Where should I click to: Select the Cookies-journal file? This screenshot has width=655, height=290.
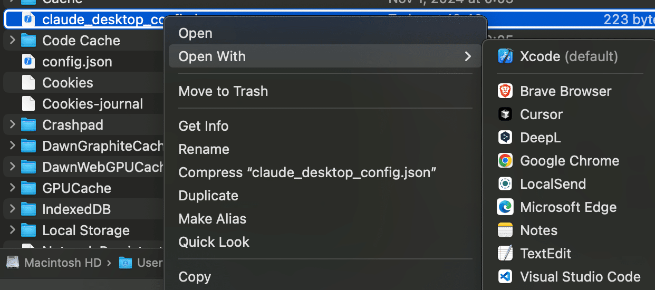(92, 104)
